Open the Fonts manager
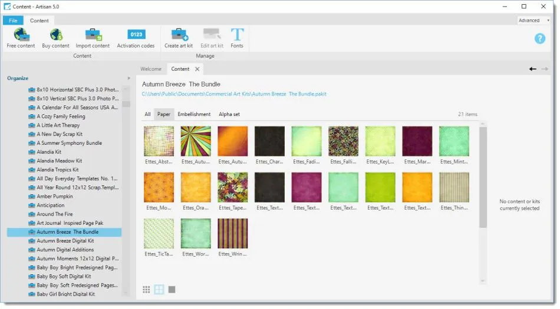560x309 pixels. pyautogui.click(x=237, y=38)
